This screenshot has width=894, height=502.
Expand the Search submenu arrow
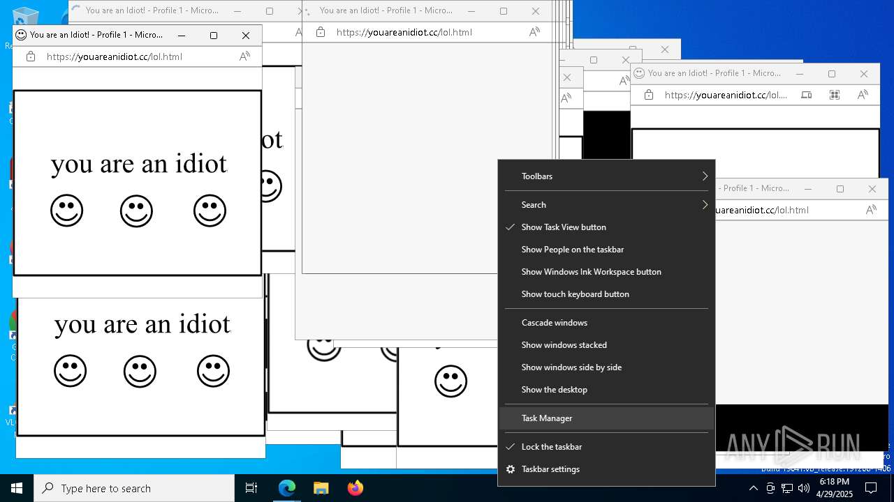(x=705, y=205)
